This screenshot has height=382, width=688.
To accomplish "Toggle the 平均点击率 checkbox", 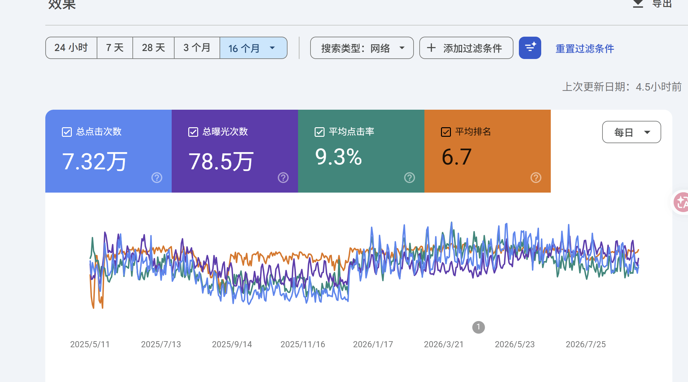I will tap(319, 132).
